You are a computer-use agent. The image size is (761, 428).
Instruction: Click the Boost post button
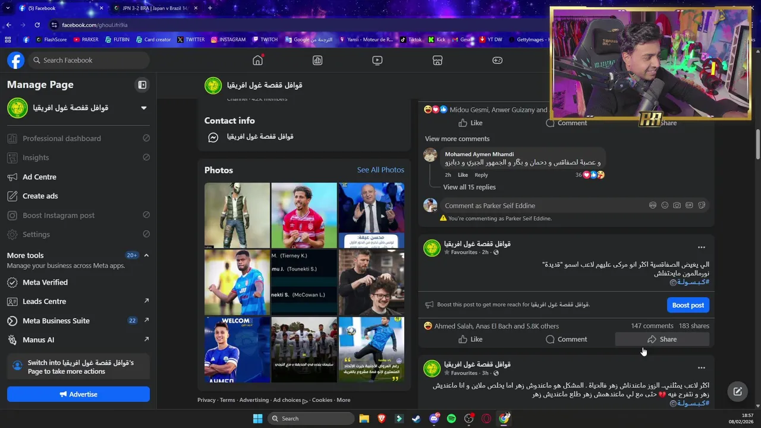click(x=688, y=305)
